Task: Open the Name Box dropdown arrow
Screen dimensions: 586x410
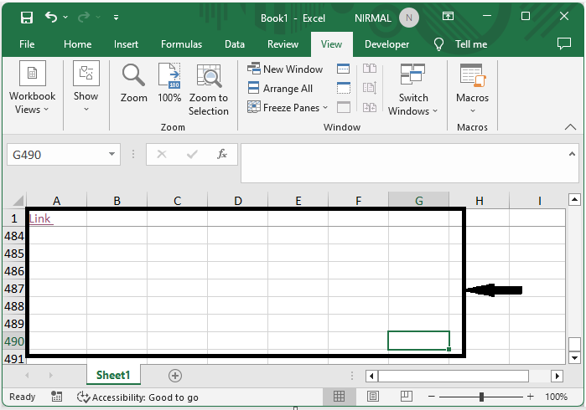Action: pyautogui.click(x=113, y=155)
